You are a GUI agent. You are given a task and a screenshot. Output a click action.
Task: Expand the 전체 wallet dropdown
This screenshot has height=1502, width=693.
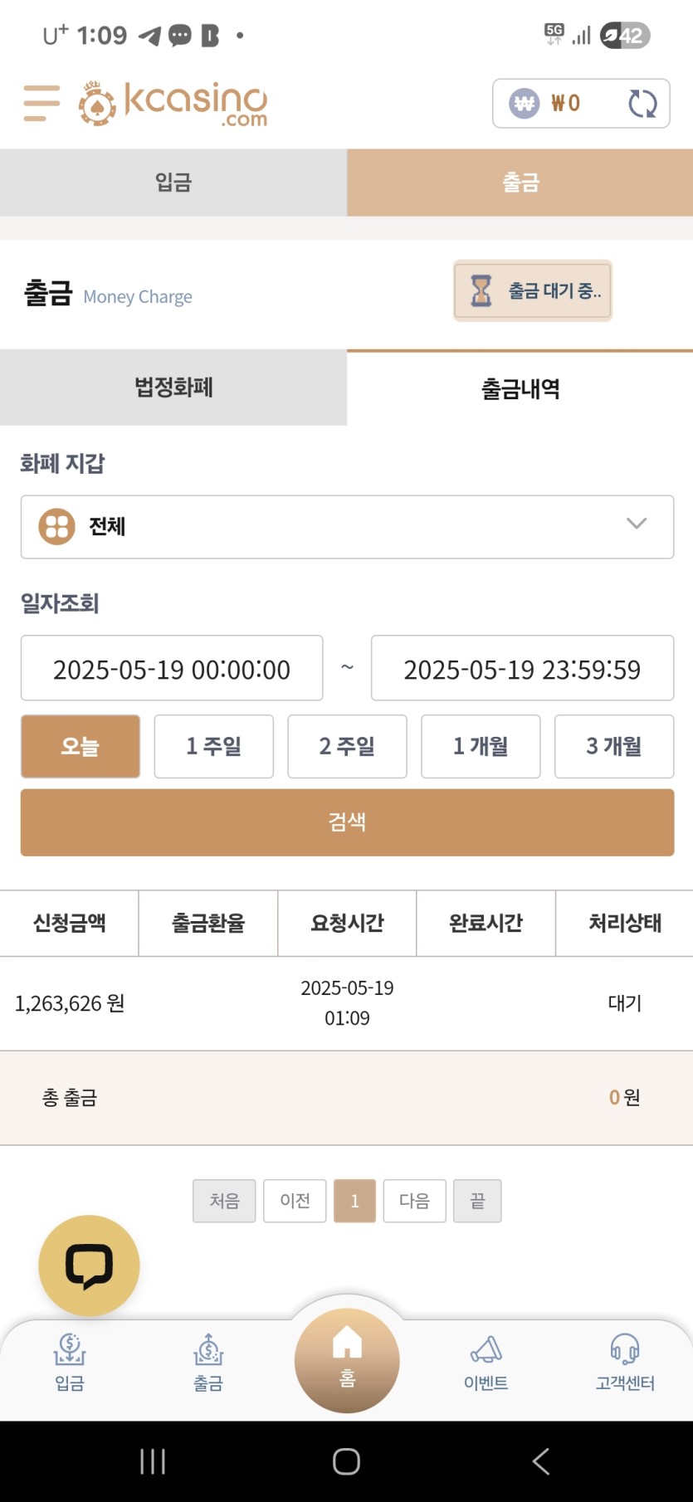coord(347,527)
